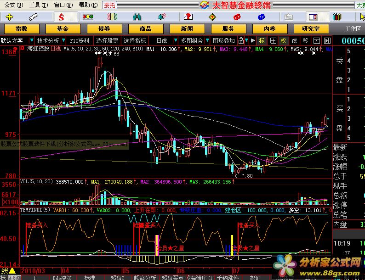Toggle the 线 drawing lines button
This screenshot has height=280, width=365.
coord(295,41)
